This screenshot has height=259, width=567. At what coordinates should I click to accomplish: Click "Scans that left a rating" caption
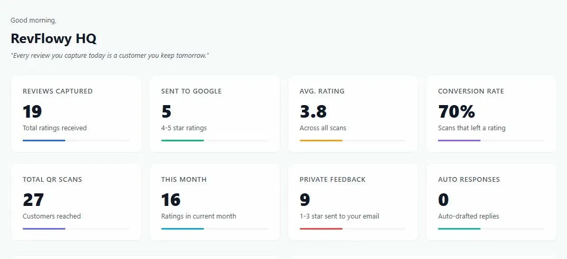point(472,128)
